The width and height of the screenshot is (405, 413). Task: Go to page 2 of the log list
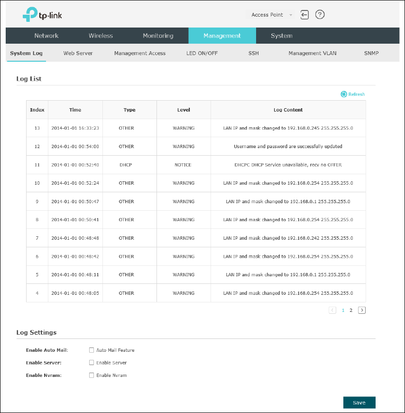351,310
